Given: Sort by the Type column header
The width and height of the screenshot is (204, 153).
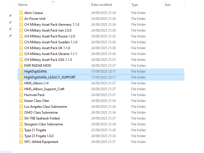Looking at the screenshot, I should click(135, 5).
